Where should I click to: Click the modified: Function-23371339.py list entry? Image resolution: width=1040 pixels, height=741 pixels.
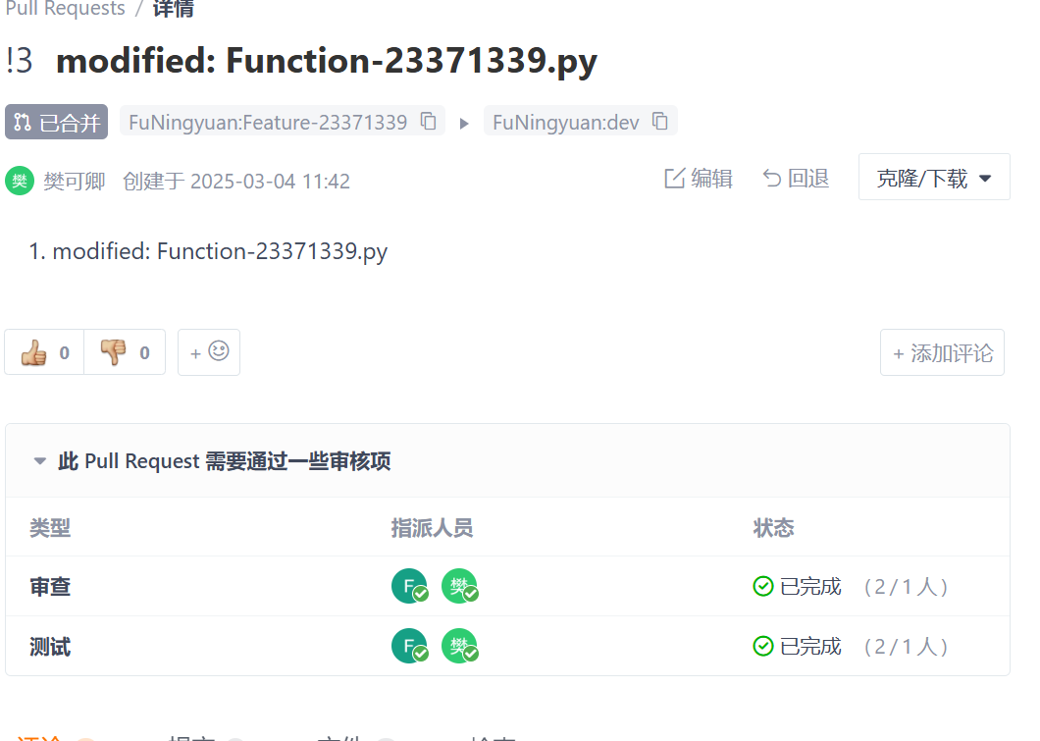(209, 251)
